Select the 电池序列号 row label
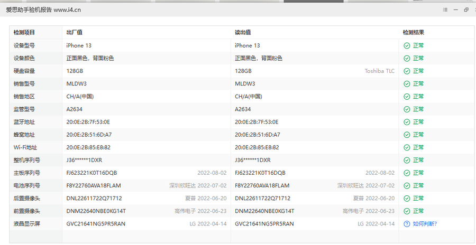The width and height of the screenshot is (476, 245). tap(27, 185)
